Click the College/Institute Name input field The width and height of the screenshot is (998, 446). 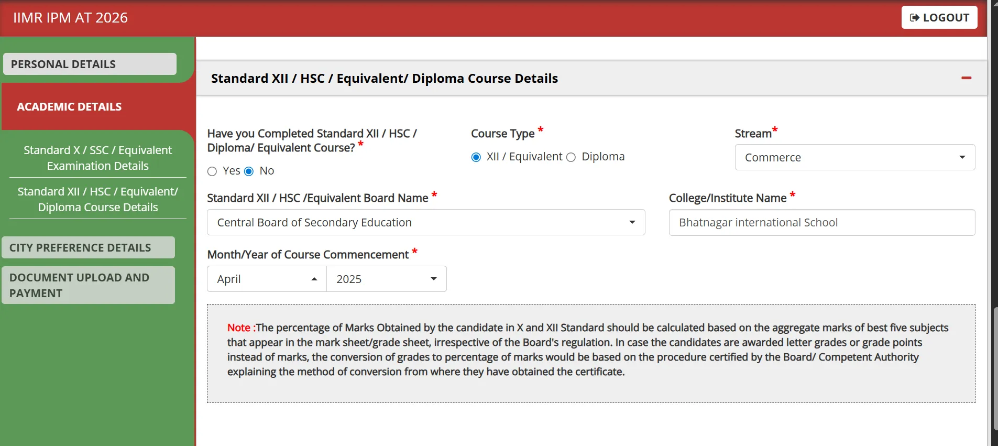pos(822,222)
